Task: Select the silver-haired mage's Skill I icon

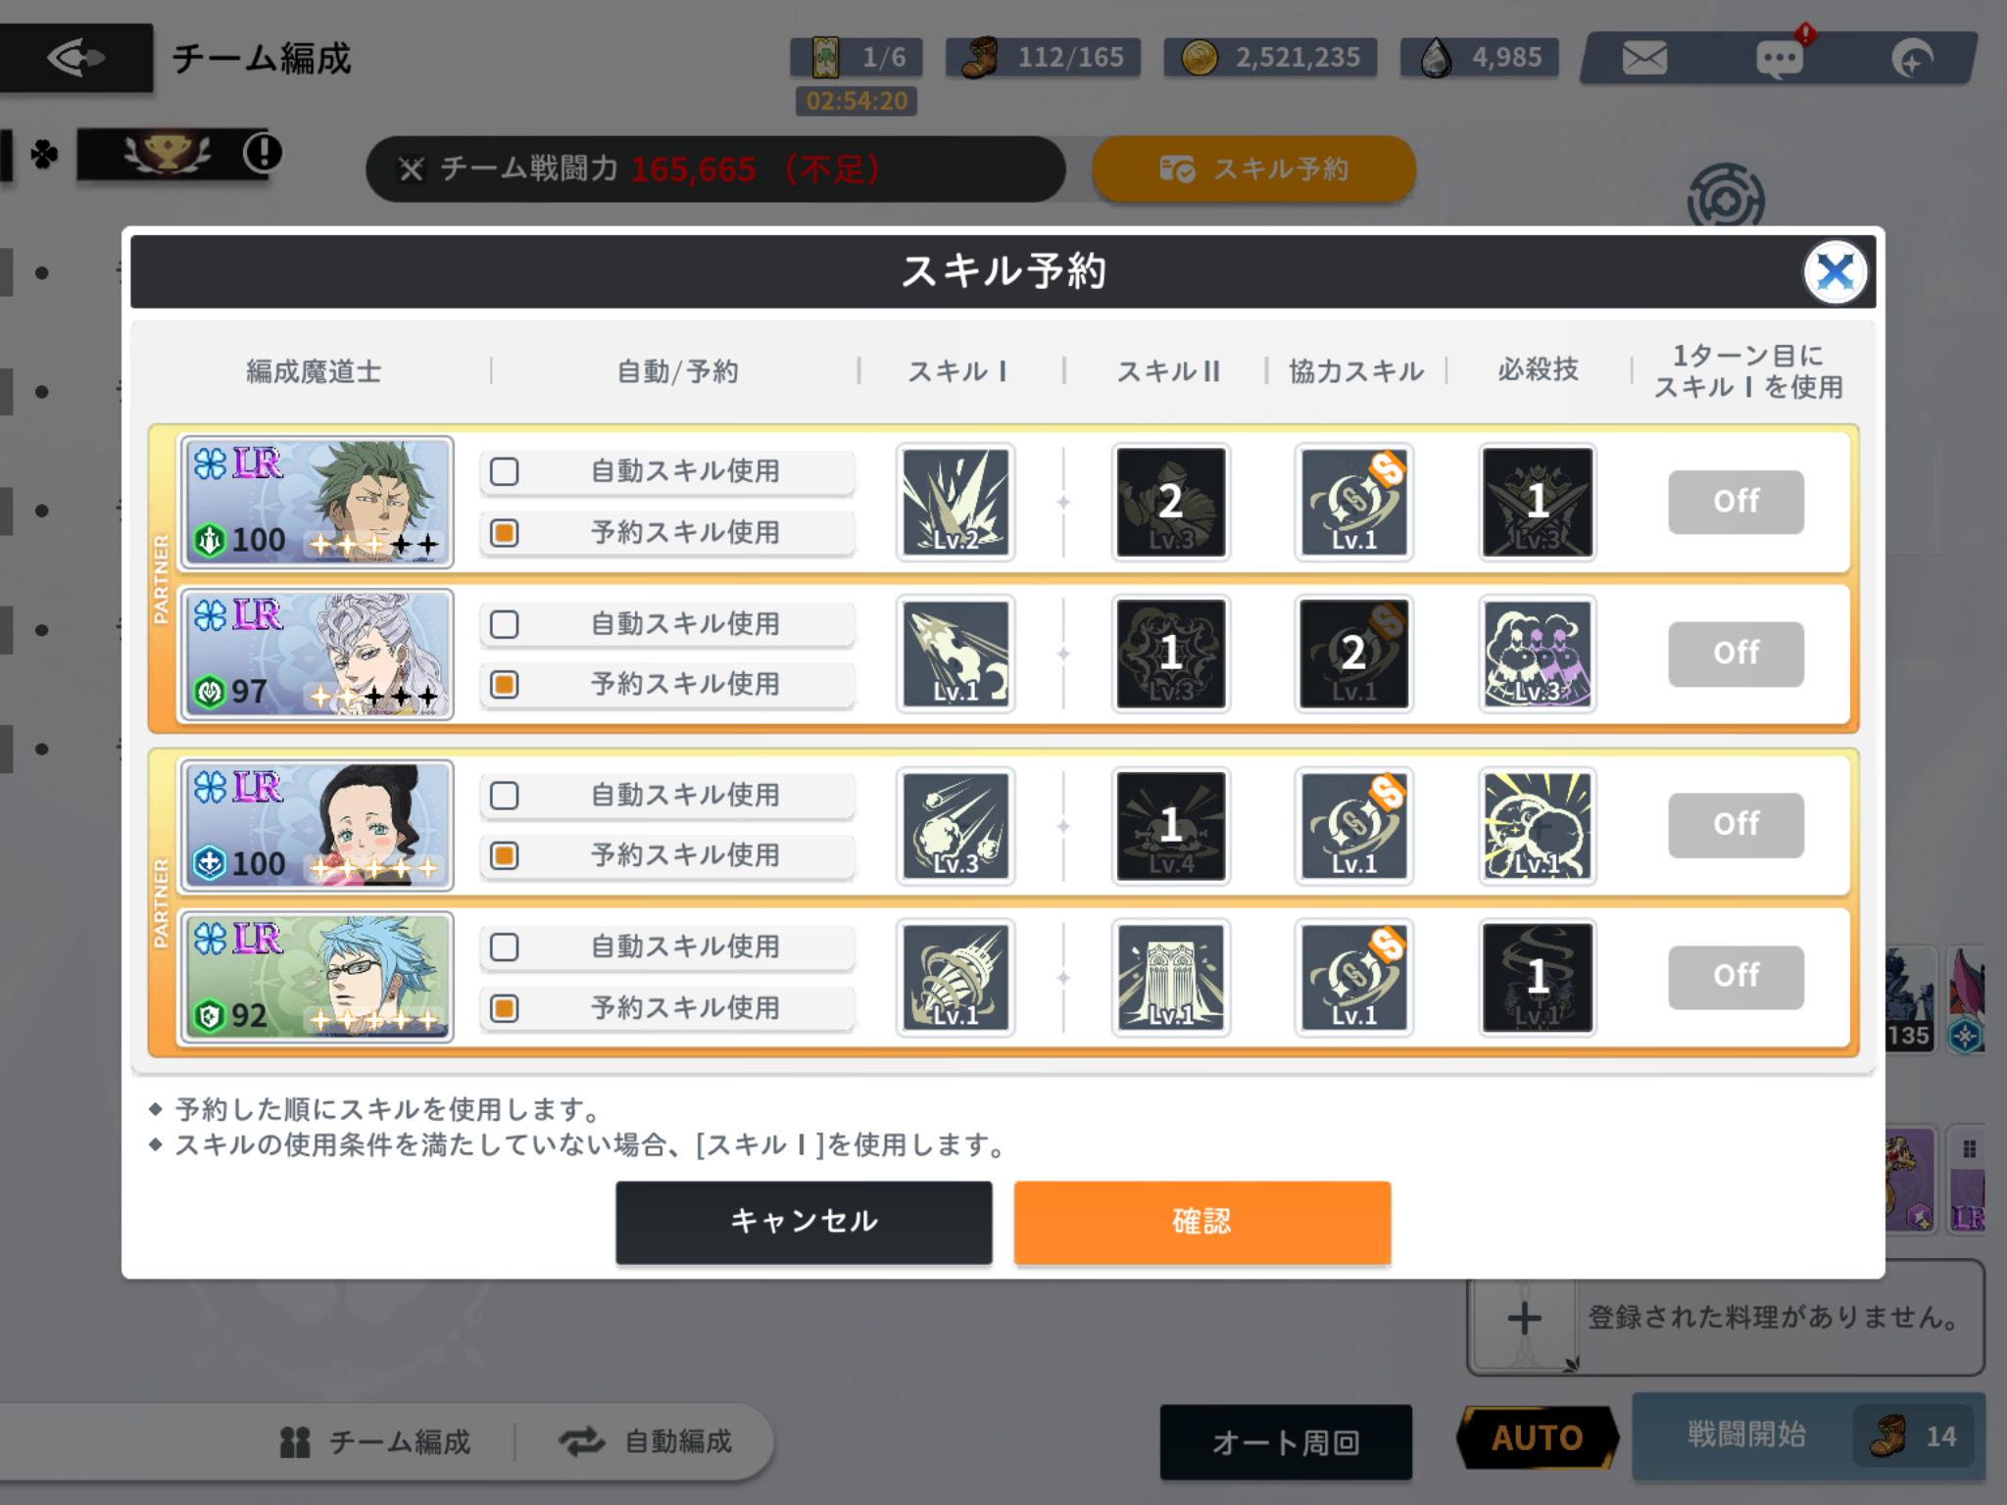Action: pos(955,654)
